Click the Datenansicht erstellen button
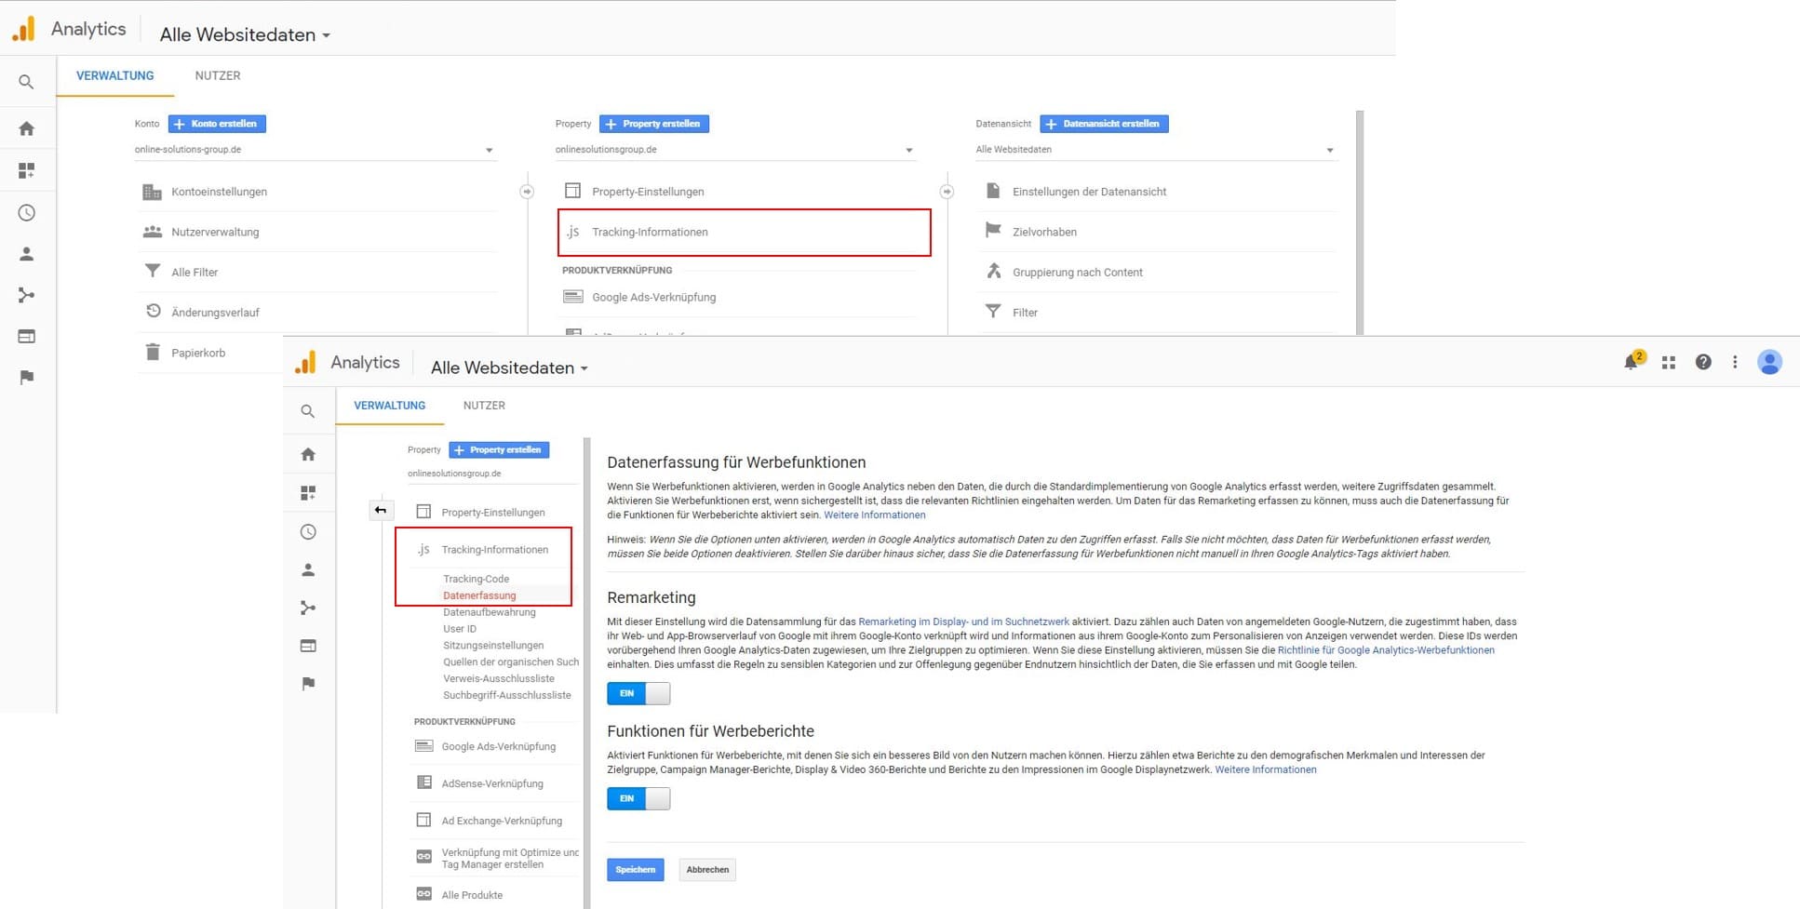The width and height of the screenshot is (1800, 909). (x=1104, y=124)
